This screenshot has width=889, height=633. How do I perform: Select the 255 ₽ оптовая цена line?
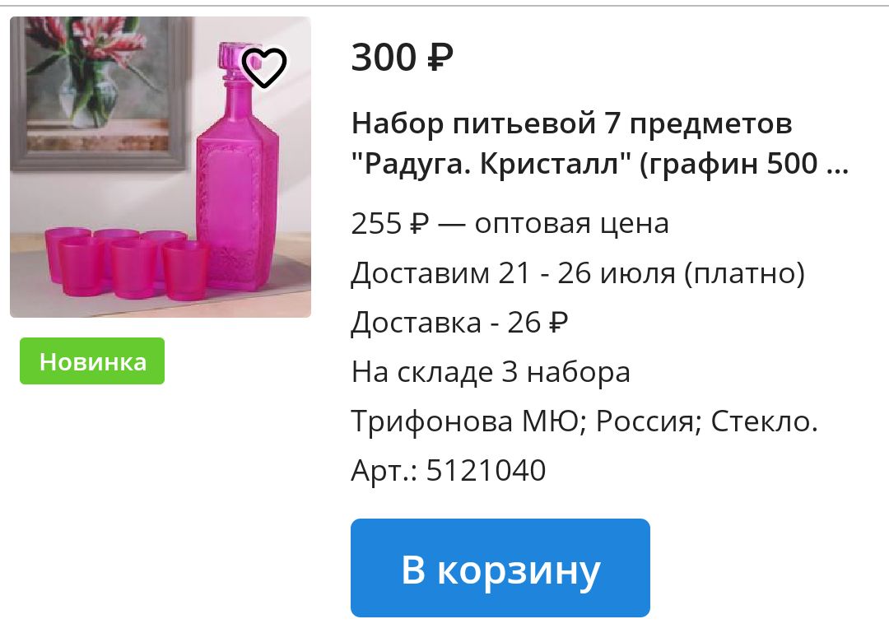point(510,223)
